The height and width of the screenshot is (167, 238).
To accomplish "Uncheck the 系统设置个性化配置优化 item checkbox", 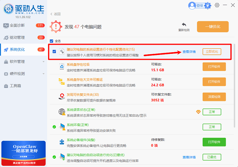I will [x=54, y=51].
